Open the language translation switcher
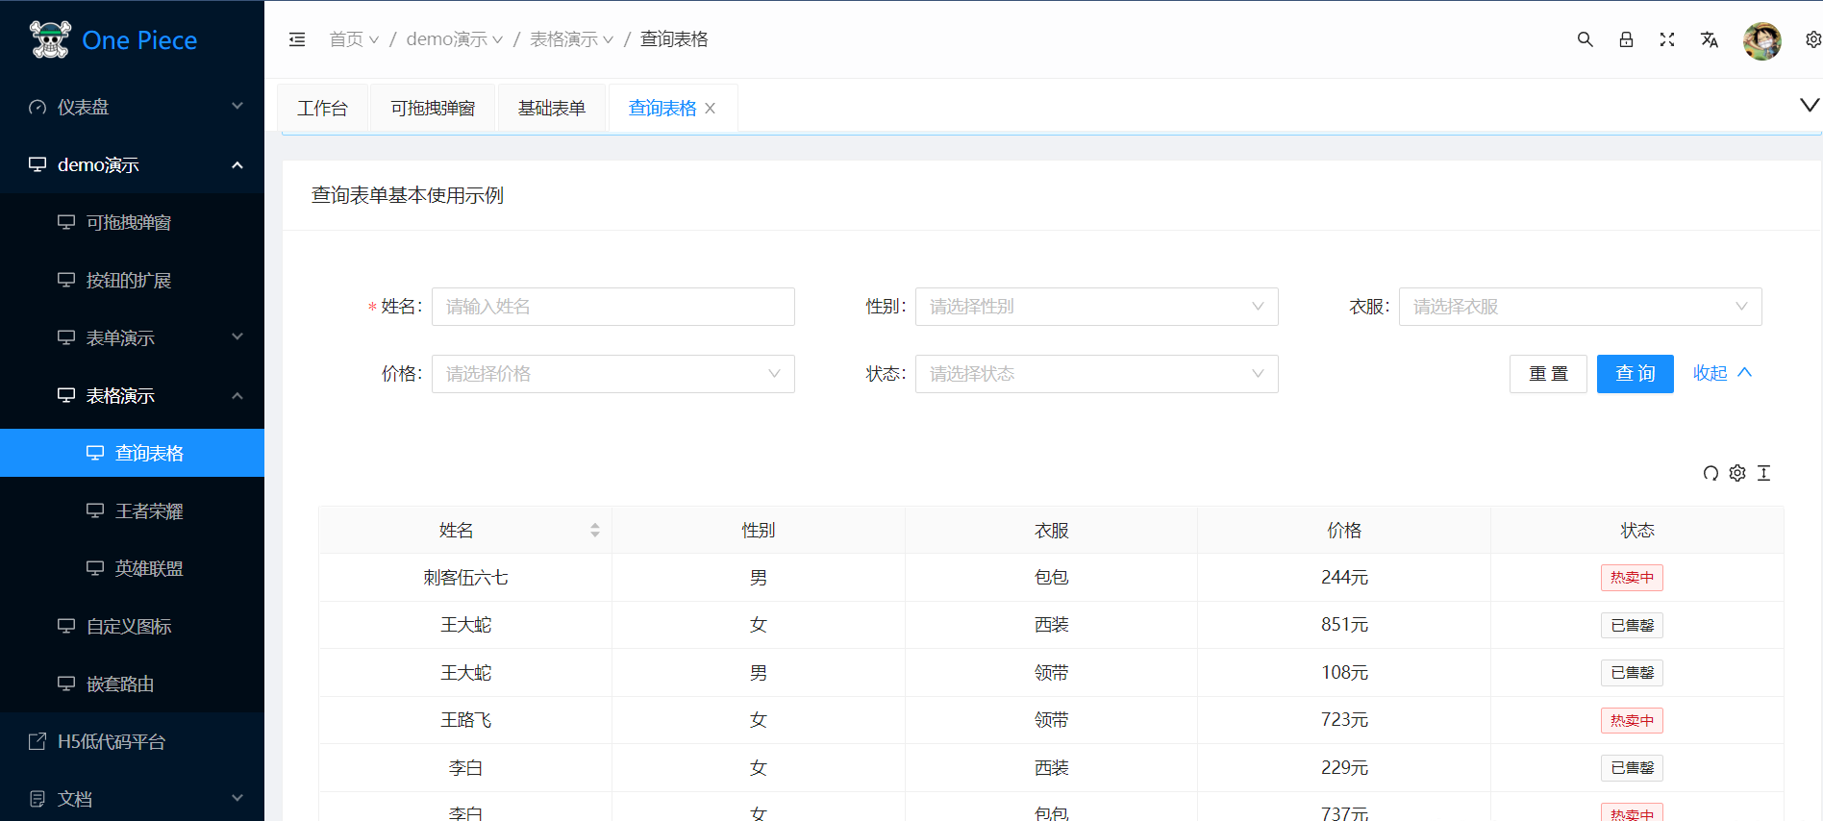Image resolution: width=1823 pixels, height=821 pixels. (1709, 39)
